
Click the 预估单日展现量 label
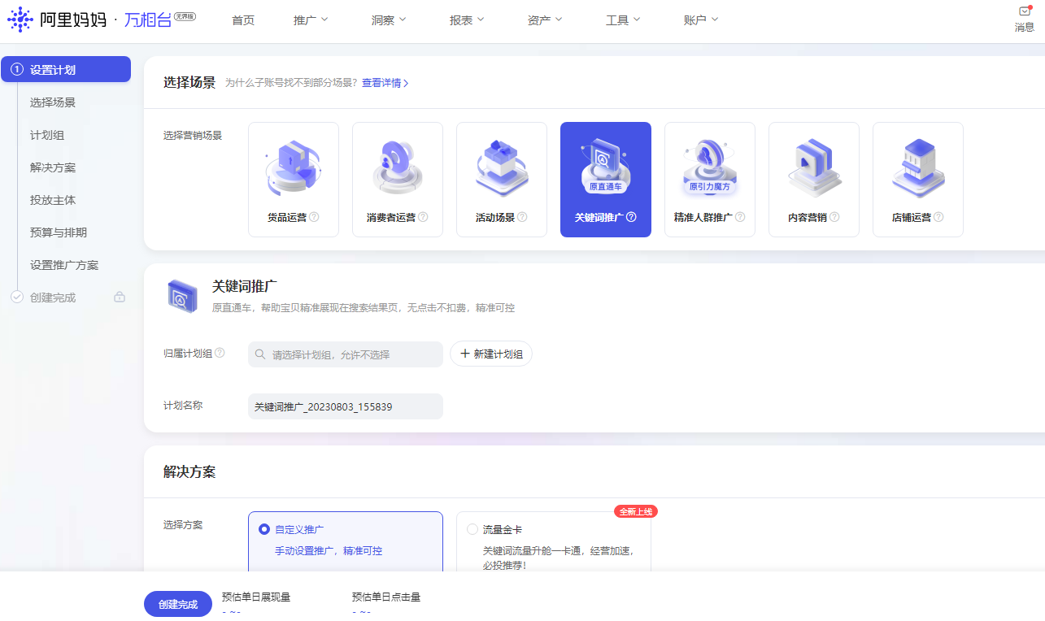(x=256, y=597)
